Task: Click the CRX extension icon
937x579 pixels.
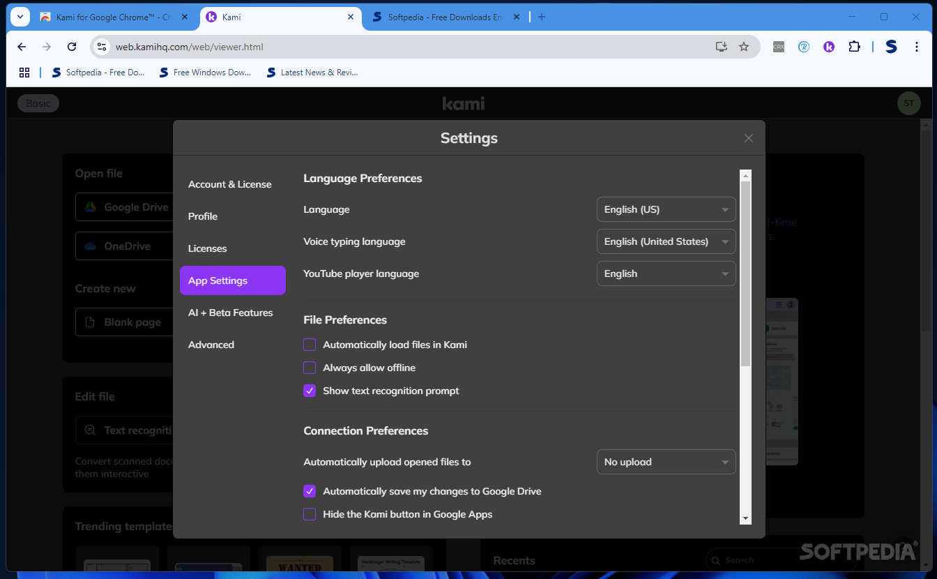Action: coord(779,47)
